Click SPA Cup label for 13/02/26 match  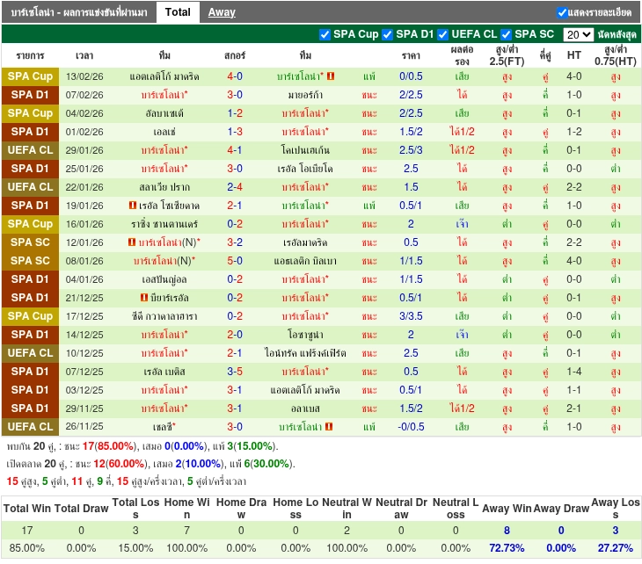click(x=30, y=76)
